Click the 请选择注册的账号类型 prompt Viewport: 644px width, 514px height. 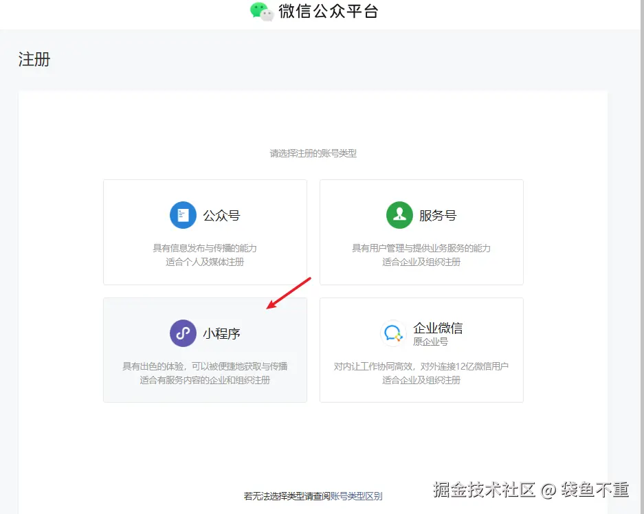click(x=313, y=153)
